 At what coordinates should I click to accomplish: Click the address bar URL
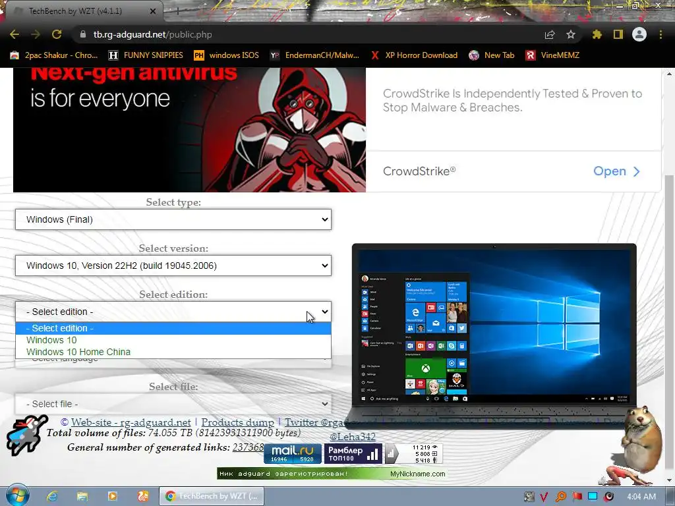pos(153,34)
